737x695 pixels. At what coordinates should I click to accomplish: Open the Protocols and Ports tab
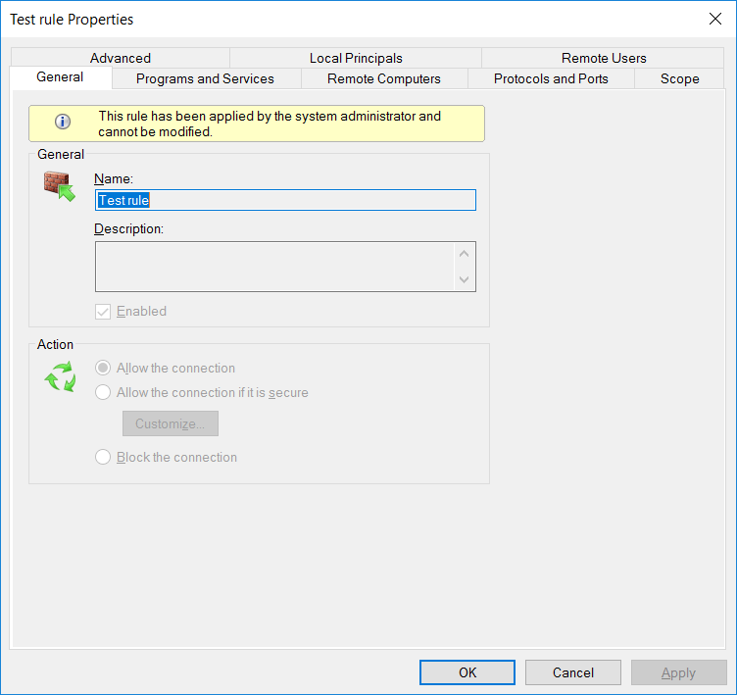point(551,78)
